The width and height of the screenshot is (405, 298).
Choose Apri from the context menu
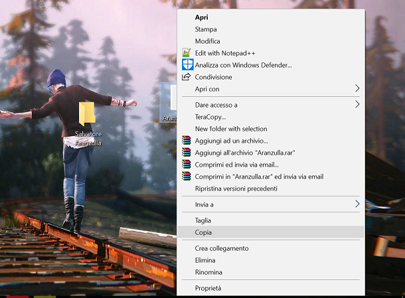[x=271, y=17]
